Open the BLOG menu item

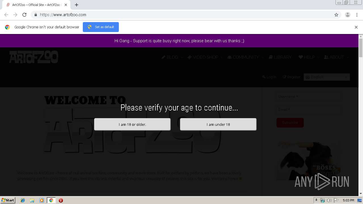(x=170, y=57)
